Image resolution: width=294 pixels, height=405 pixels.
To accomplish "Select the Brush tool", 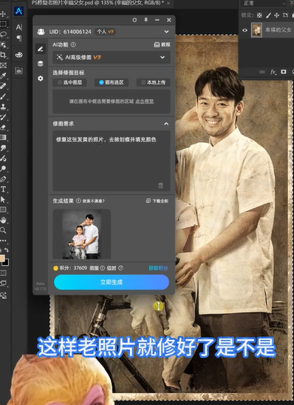I will click(x=3, y=96).
